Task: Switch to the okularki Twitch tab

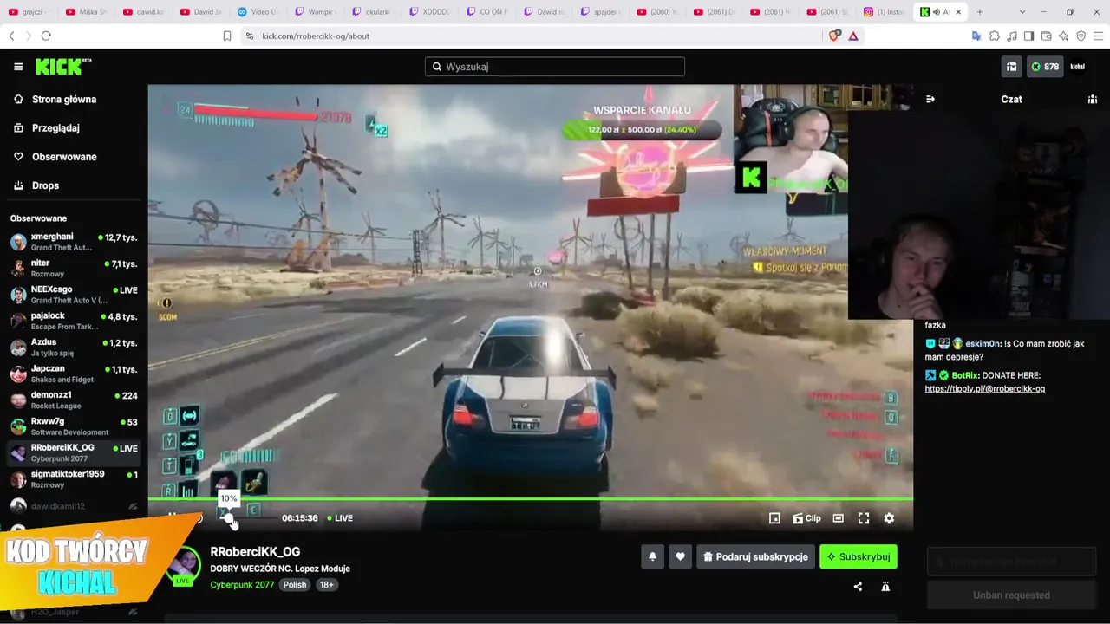Action: [373, 12]
